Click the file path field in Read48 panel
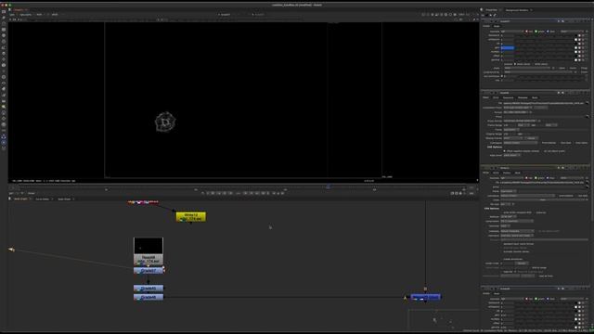The image size is (594, 334). pyautogui.click(x=543, y=103)
